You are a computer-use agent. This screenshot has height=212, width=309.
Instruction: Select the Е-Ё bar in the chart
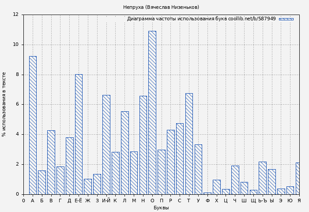pyautogui.click(x=79, y=134)
